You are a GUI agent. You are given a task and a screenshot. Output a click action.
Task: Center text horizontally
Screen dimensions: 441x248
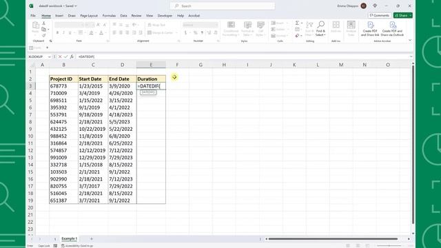(x=121, y=33)
